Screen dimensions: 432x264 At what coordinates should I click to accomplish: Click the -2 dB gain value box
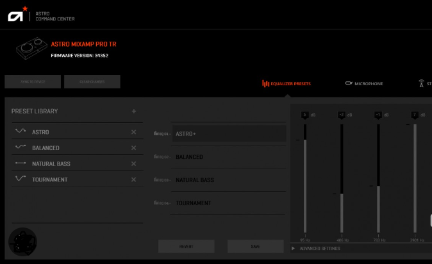click(342, 115)
